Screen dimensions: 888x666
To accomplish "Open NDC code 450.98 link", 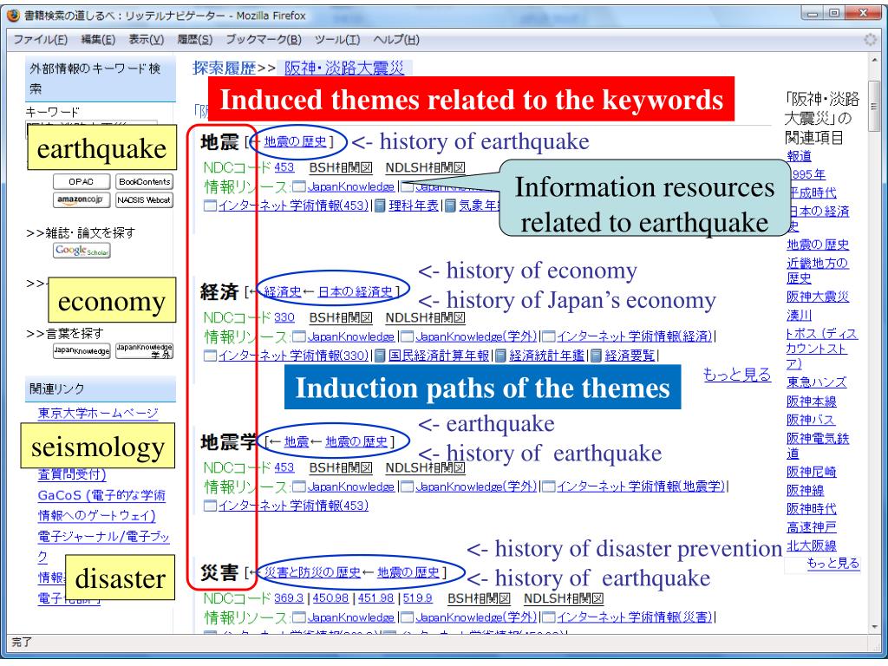I will (330, 598).
